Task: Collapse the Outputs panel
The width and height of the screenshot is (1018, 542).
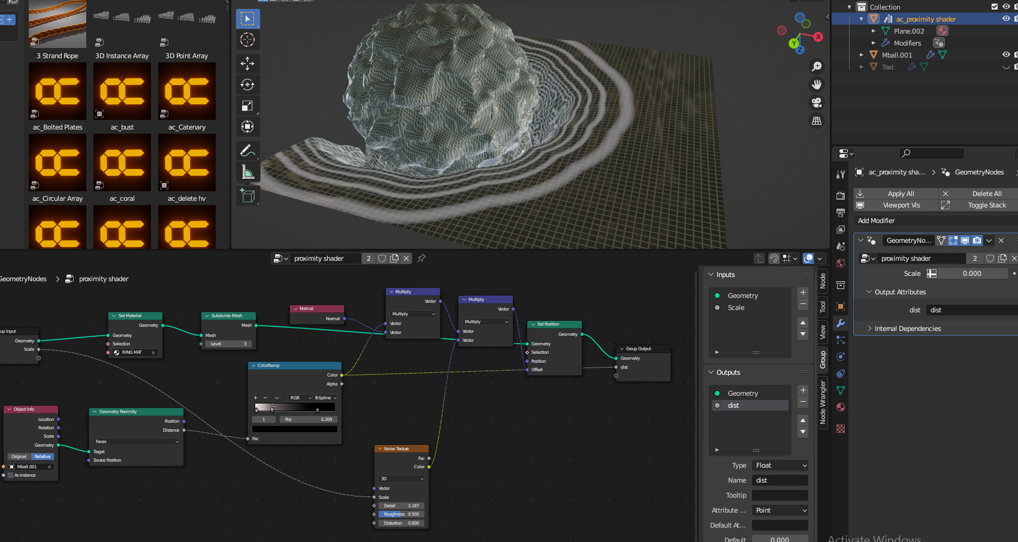Action: 724,372
